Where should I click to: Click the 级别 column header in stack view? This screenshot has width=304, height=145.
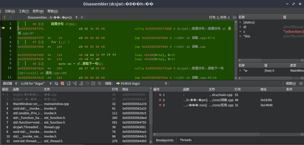[6, 89]
